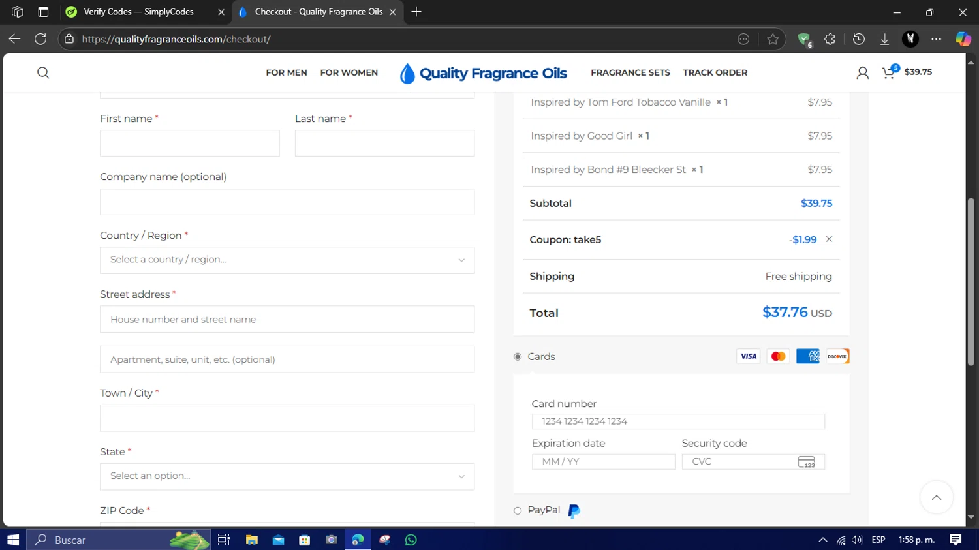Open the Copilot sidebar icon

point(963,39)
